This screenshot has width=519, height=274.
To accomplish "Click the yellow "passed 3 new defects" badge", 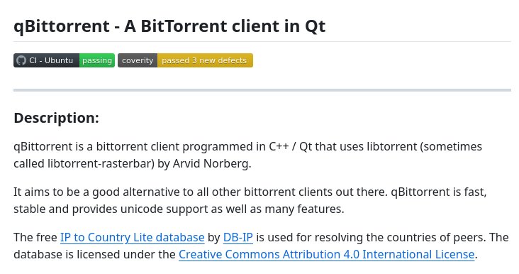I will [205, 60].
